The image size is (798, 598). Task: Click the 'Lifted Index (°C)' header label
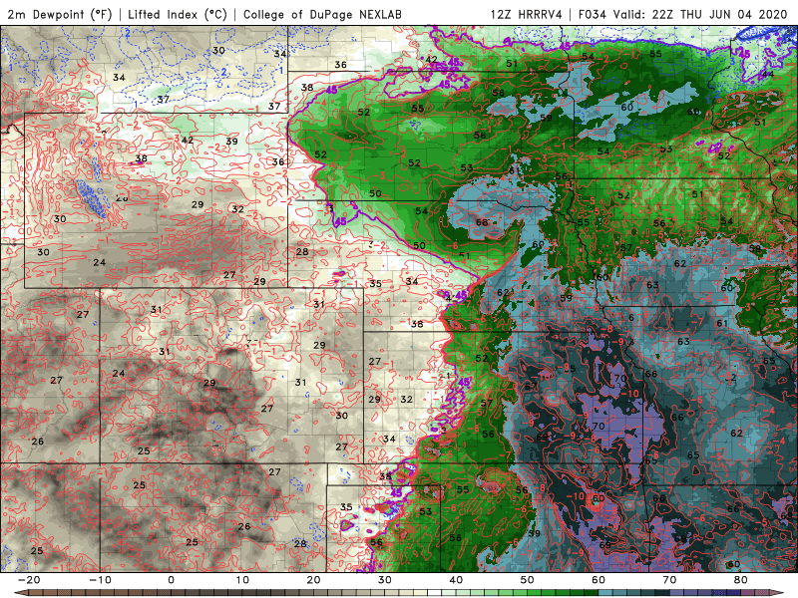click(x=178, y=14)
